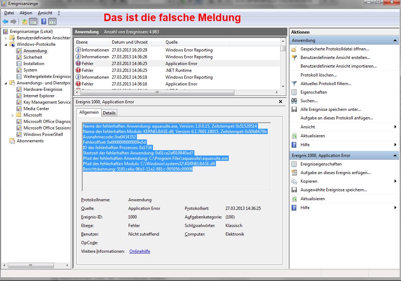Click 'Alle Ereignisse speichern unter...'
The width and height of the screenshot is (401, 281).
click(330, 109)
